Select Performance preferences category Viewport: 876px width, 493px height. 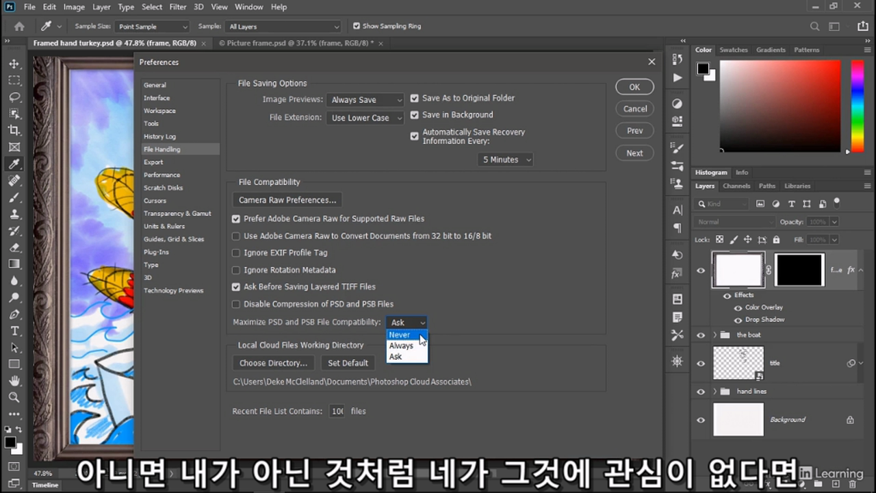pos(162,175)
